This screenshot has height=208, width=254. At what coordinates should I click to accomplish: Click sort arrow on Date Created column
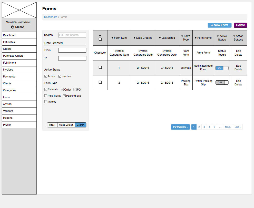pyautogui.click(x=134, y=38)
